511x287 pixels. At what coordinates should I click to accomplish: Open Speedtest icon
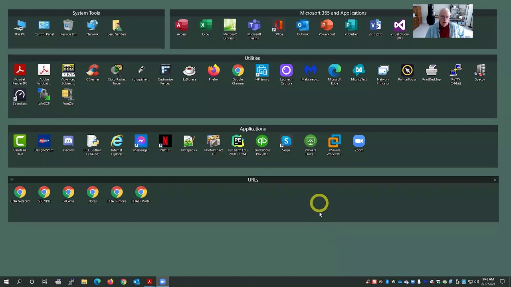tap(20, 98)
